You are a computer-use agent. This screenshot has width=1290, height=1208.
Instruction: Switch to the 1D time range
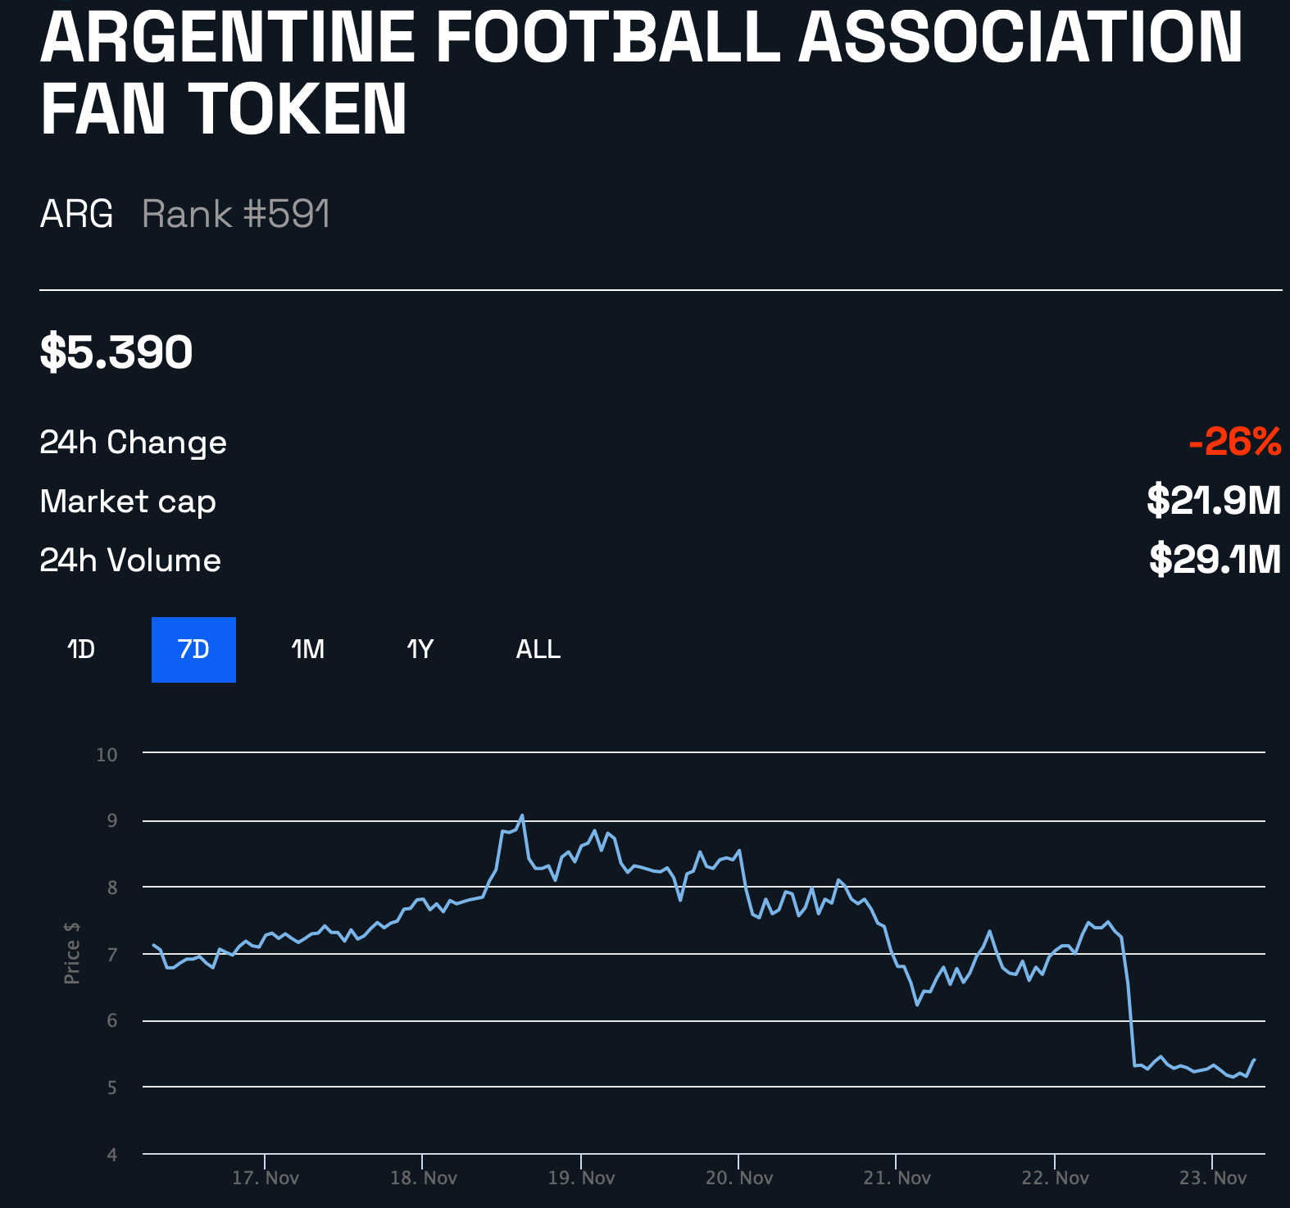[81, 650]
